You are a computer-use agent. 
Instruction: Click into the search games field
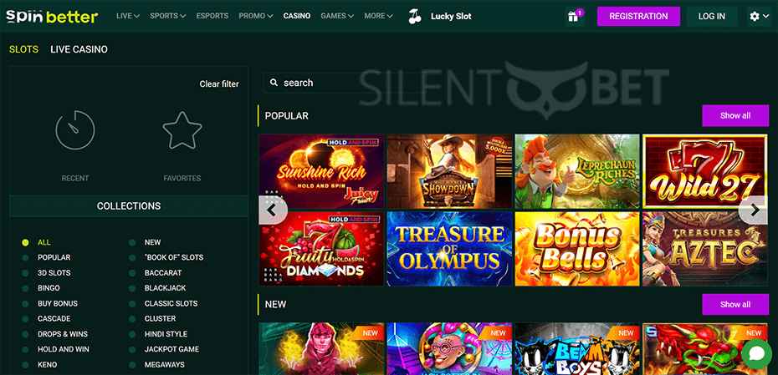tap(345, 83)
